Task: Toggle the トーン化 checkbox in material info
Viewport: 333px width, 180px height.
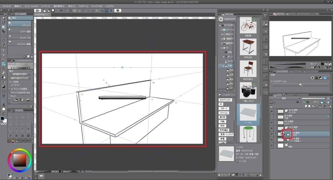Action: point(237,161)
